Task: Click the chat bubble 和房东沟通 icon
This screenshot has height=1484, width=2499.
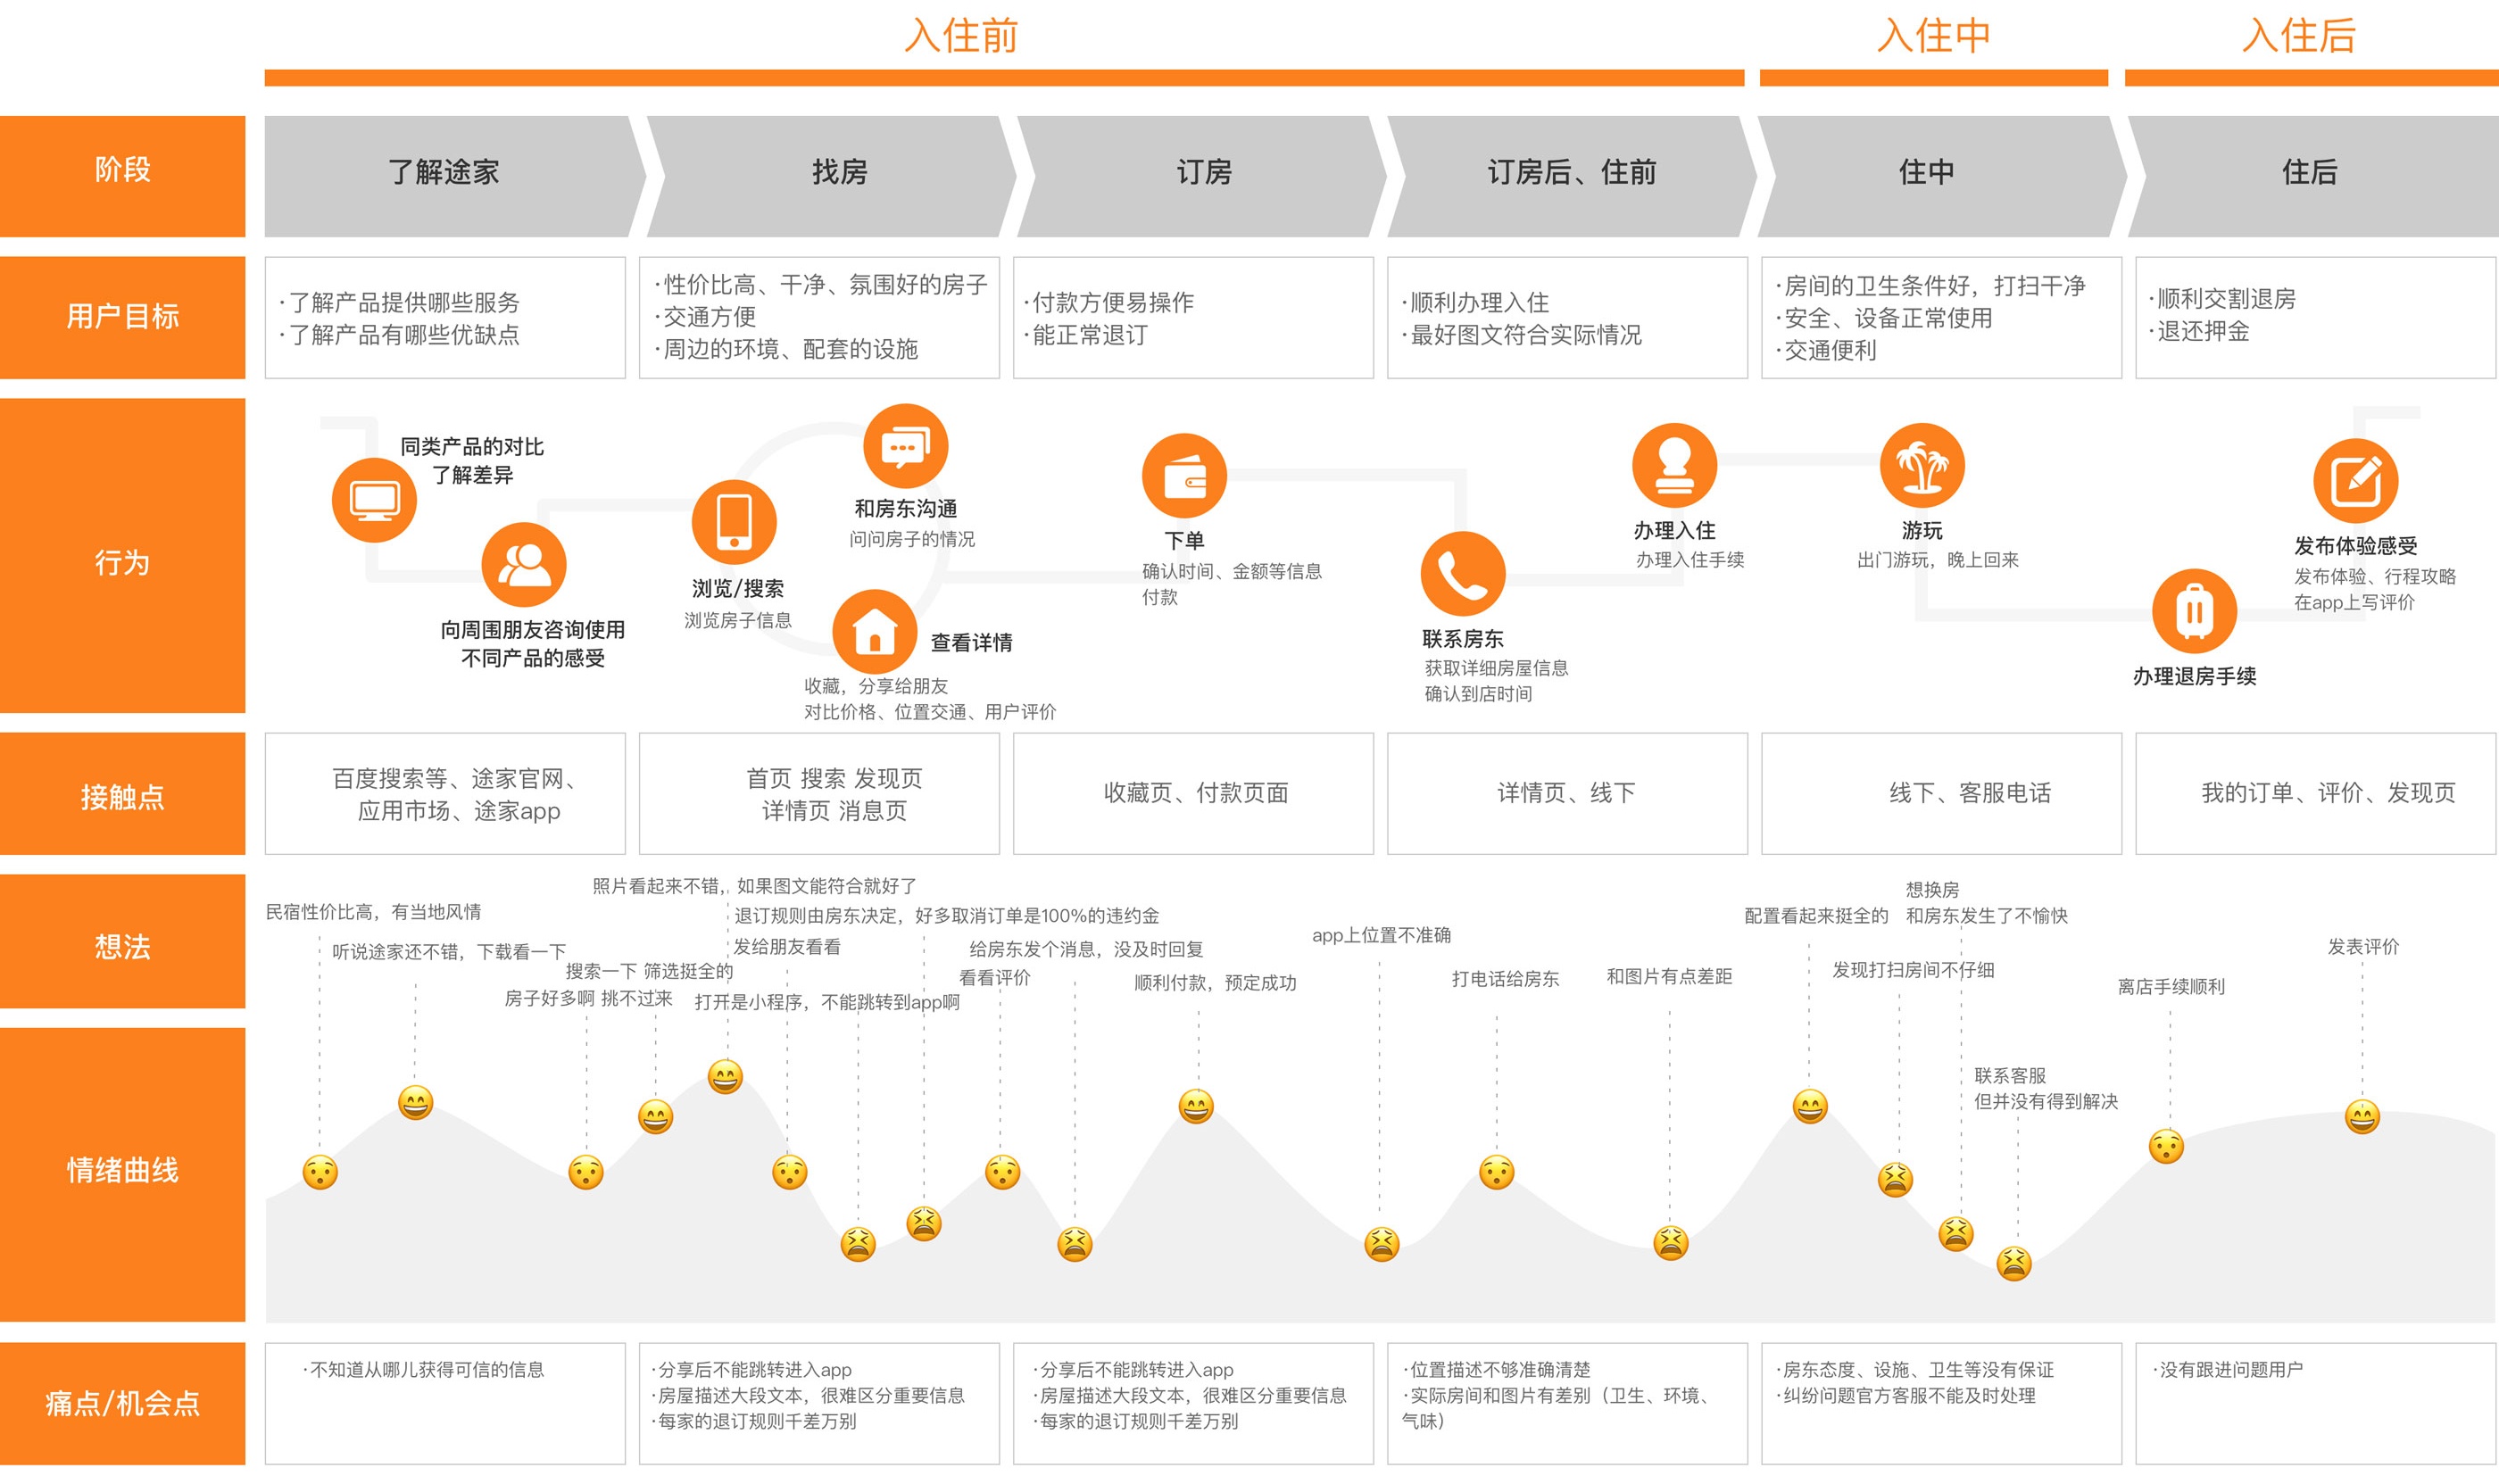Action: (x=905, y=446)
